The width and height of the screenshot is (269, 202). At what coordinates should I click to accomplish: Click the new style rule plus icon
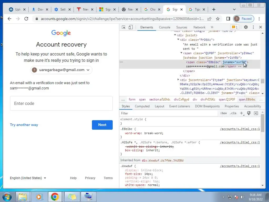click(242, 113)
